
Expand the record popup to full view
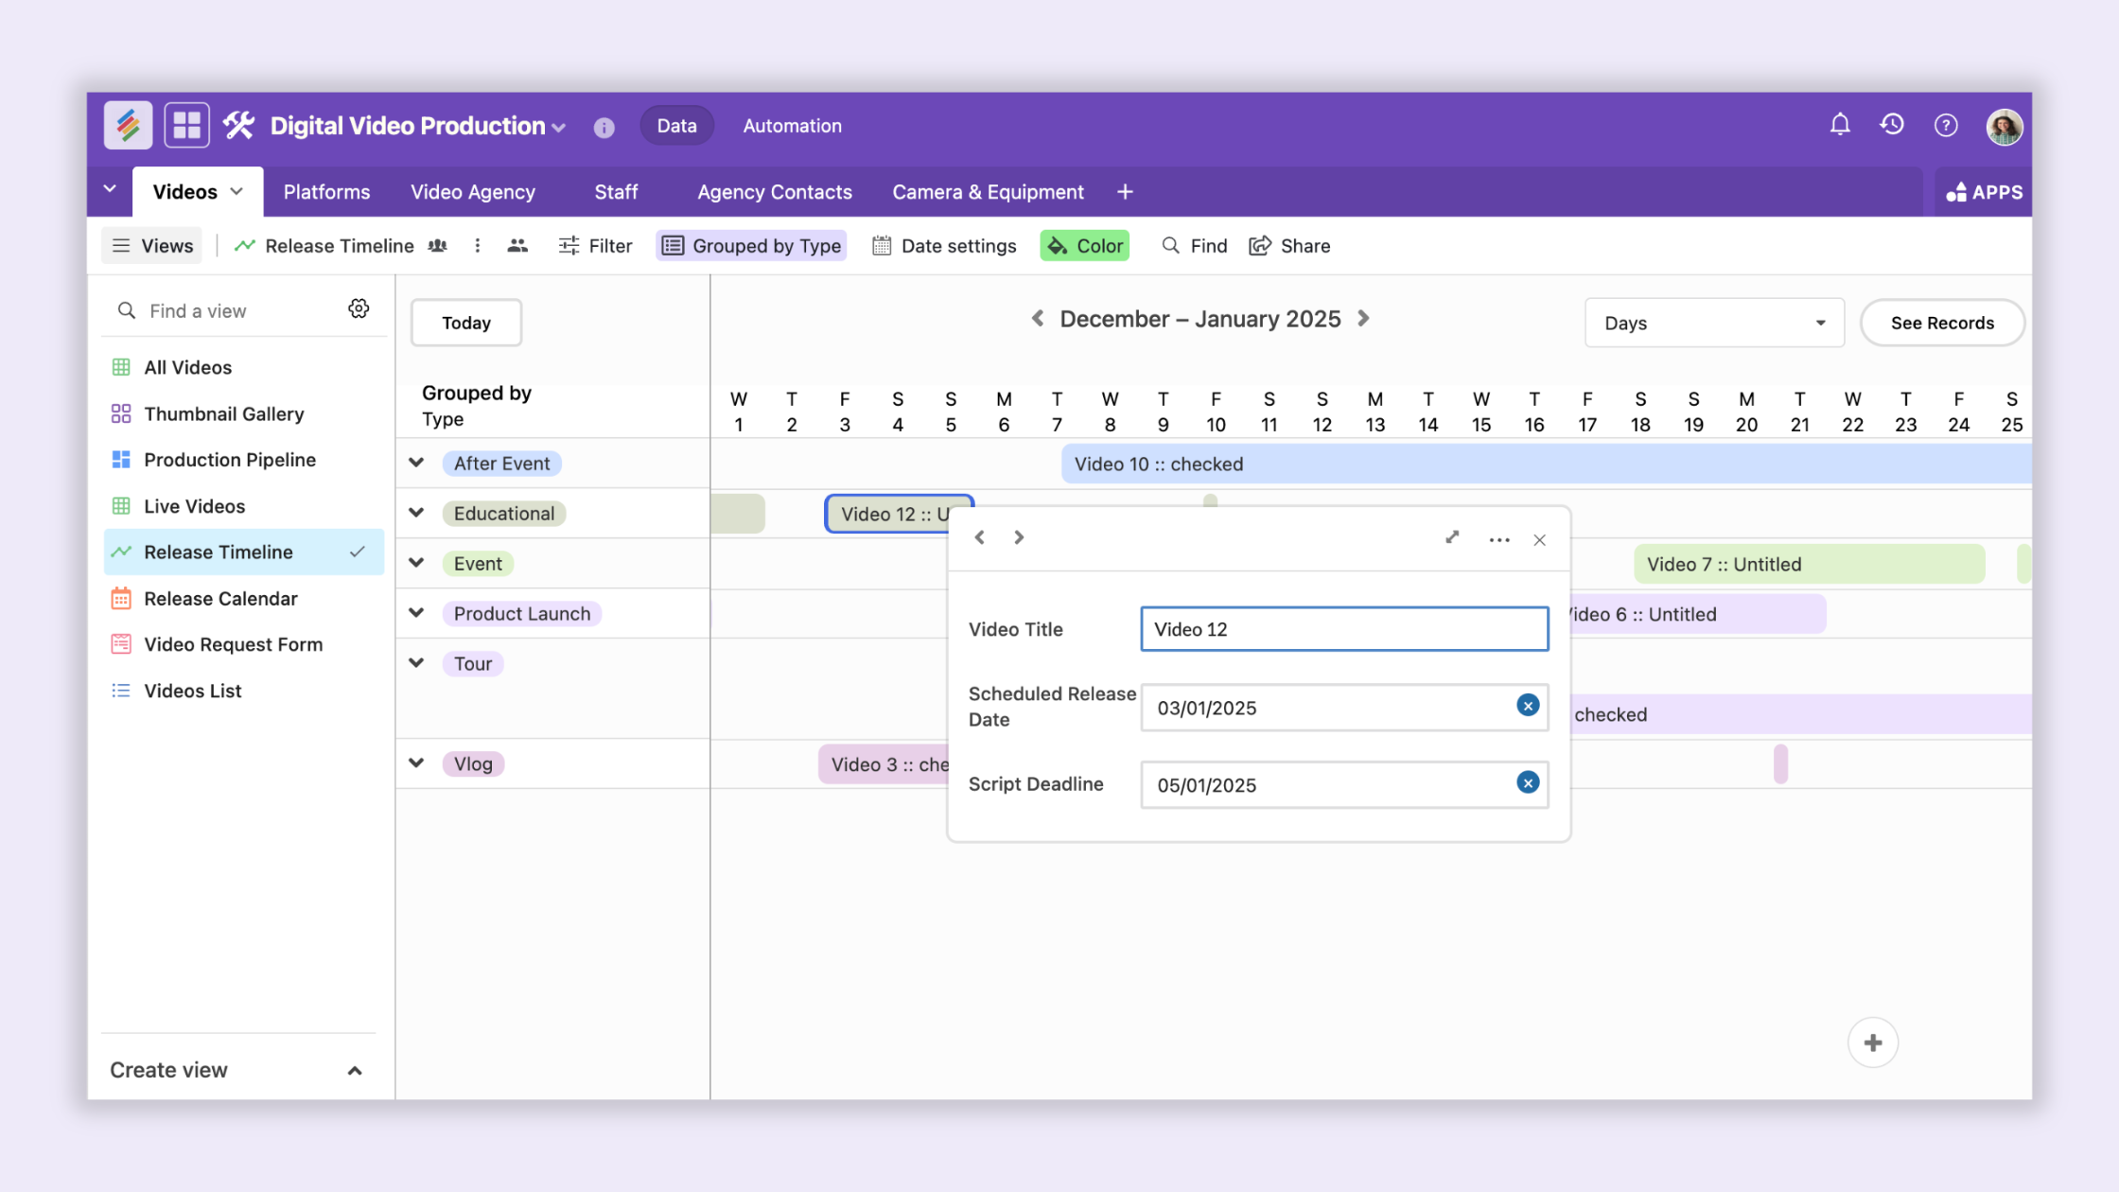coord(1452,538)
